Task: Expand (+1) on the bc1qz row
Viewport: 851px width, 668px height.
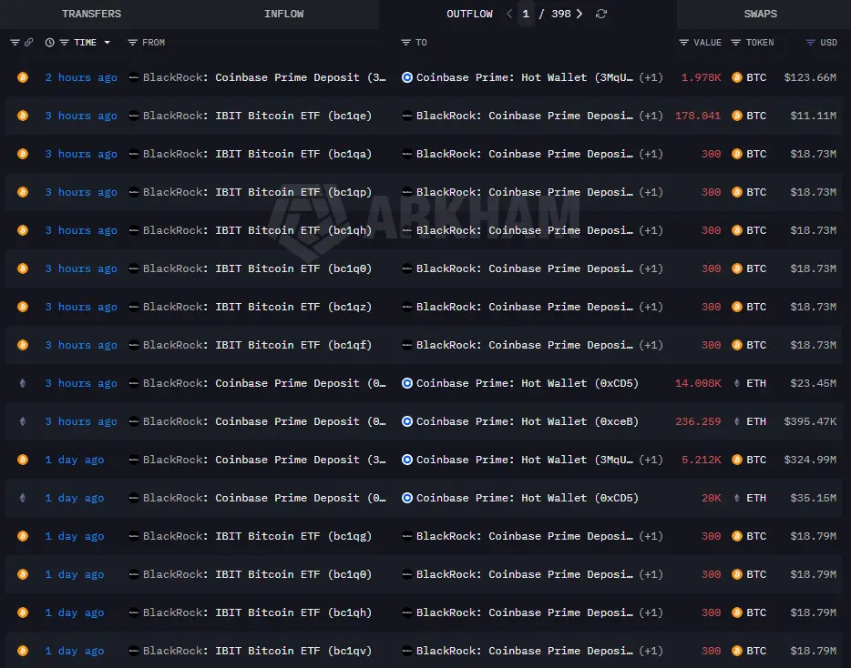Action: pyautogui.click(x=651, y=307)
